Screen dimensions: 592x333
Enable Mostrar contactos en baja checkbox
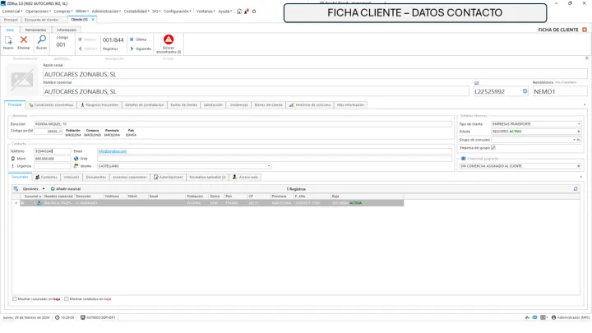click(x=66, y=298)
